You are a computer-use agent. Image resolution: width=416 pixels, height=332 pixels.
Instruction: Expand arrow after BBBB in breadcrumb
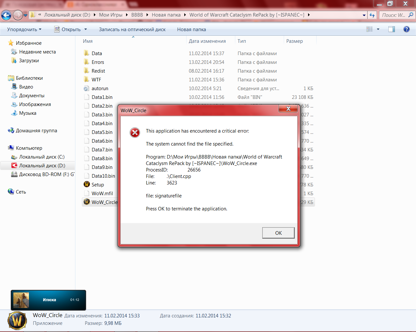[147, 15]
